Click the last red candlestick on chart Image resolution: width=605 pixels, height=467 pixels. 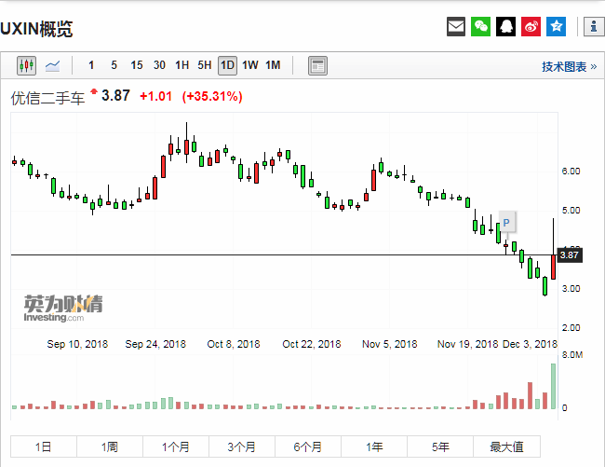553,267
